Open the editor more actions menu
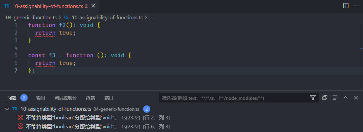Image resolution: width=363 pixels, height=132 pixels. coord(356,6)
